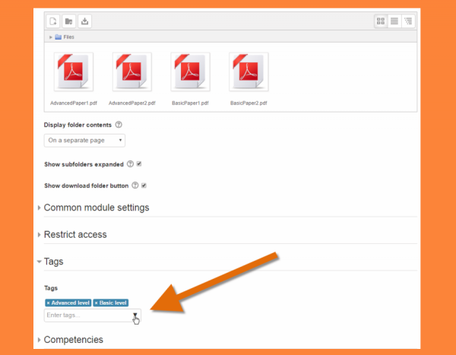Click the create folder icon
This screenshot has height=355, width=456.
tap(69, 21)
